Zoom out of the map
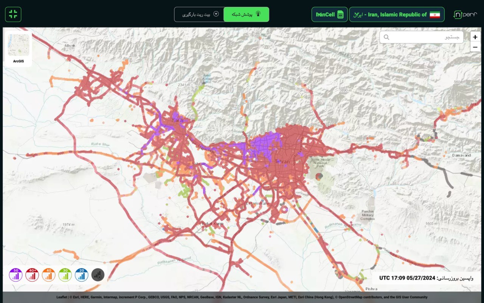 pyautogui.click(x=475, y=47)
